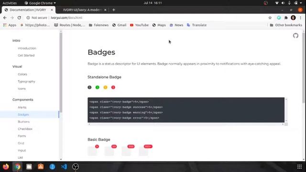The image size is (306, 172).
Task: Click the code block horizontal scrollbar
Action: (186, 124)
